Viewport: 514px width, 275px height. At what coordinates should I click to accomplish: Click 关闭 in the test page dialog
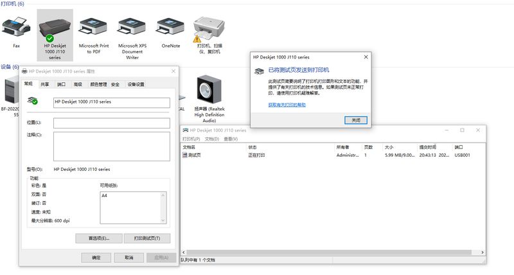tap(356, 120)
